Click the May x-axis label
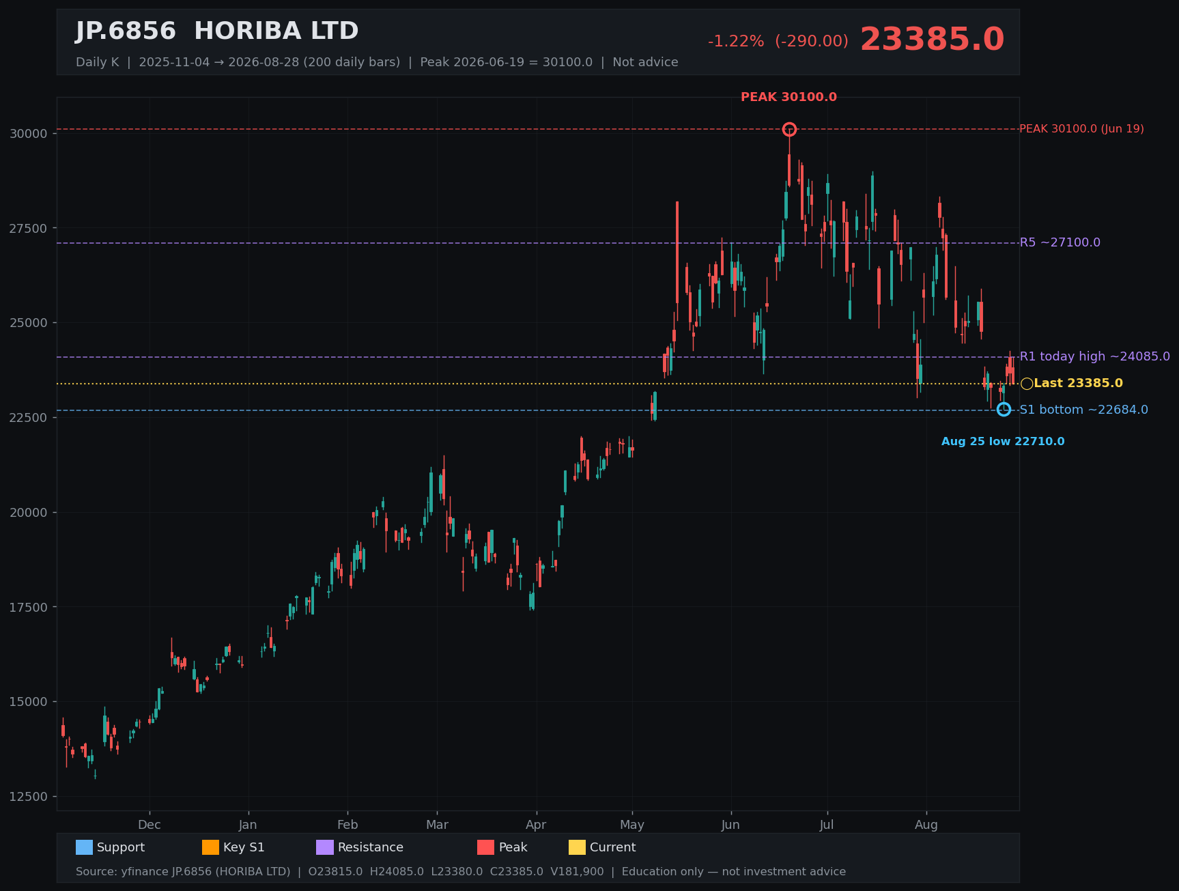 coord(632,825)
